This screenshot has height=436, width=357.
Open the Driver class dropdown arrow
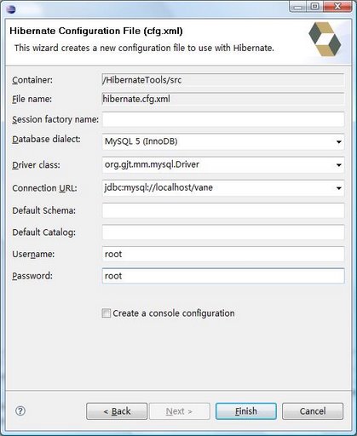[x=339, y=165]
